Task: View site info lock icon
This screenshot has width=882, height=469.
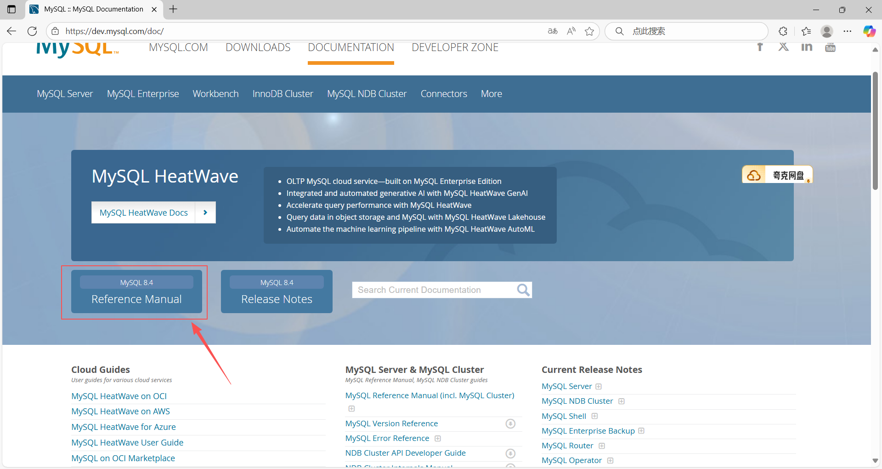Action: (55, 31)
